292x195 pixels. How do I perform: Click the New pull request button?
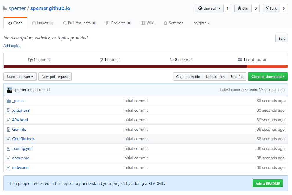point(55,76)
